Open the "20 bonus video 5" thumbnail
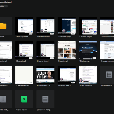The width and height of the screenshot is (114, 114). pos(88,75)
